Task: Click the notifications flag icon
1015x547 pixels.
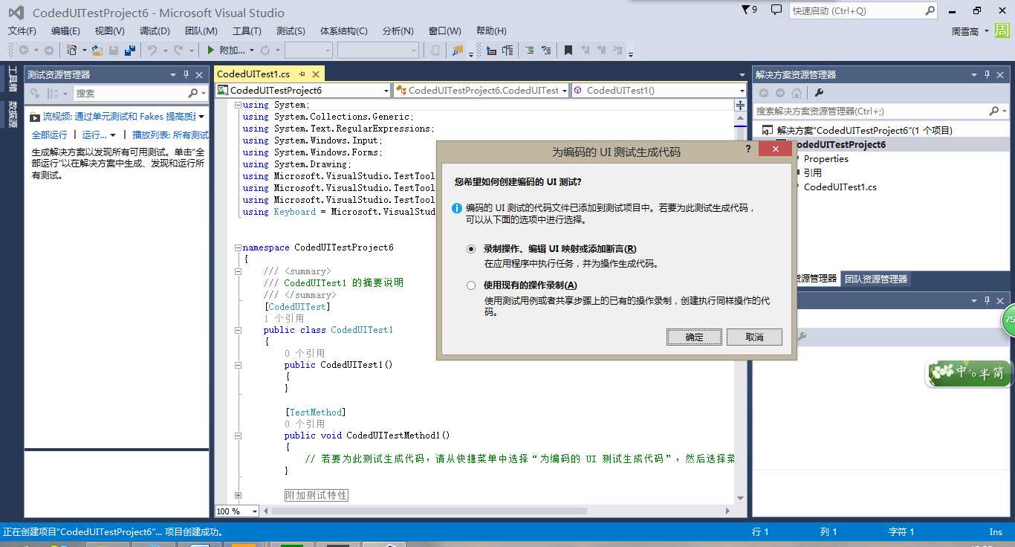Action: (750, 10)
